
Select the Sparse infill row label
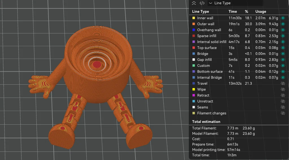207,36
